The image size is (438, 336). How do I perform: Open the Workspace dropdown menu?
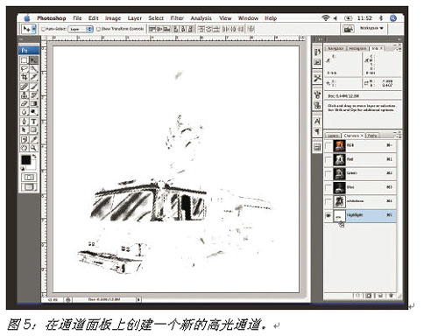(371, 28)
